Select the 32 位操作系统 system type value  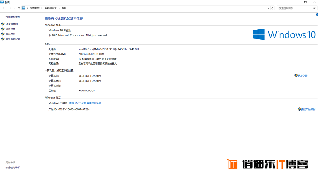point(97,59)
